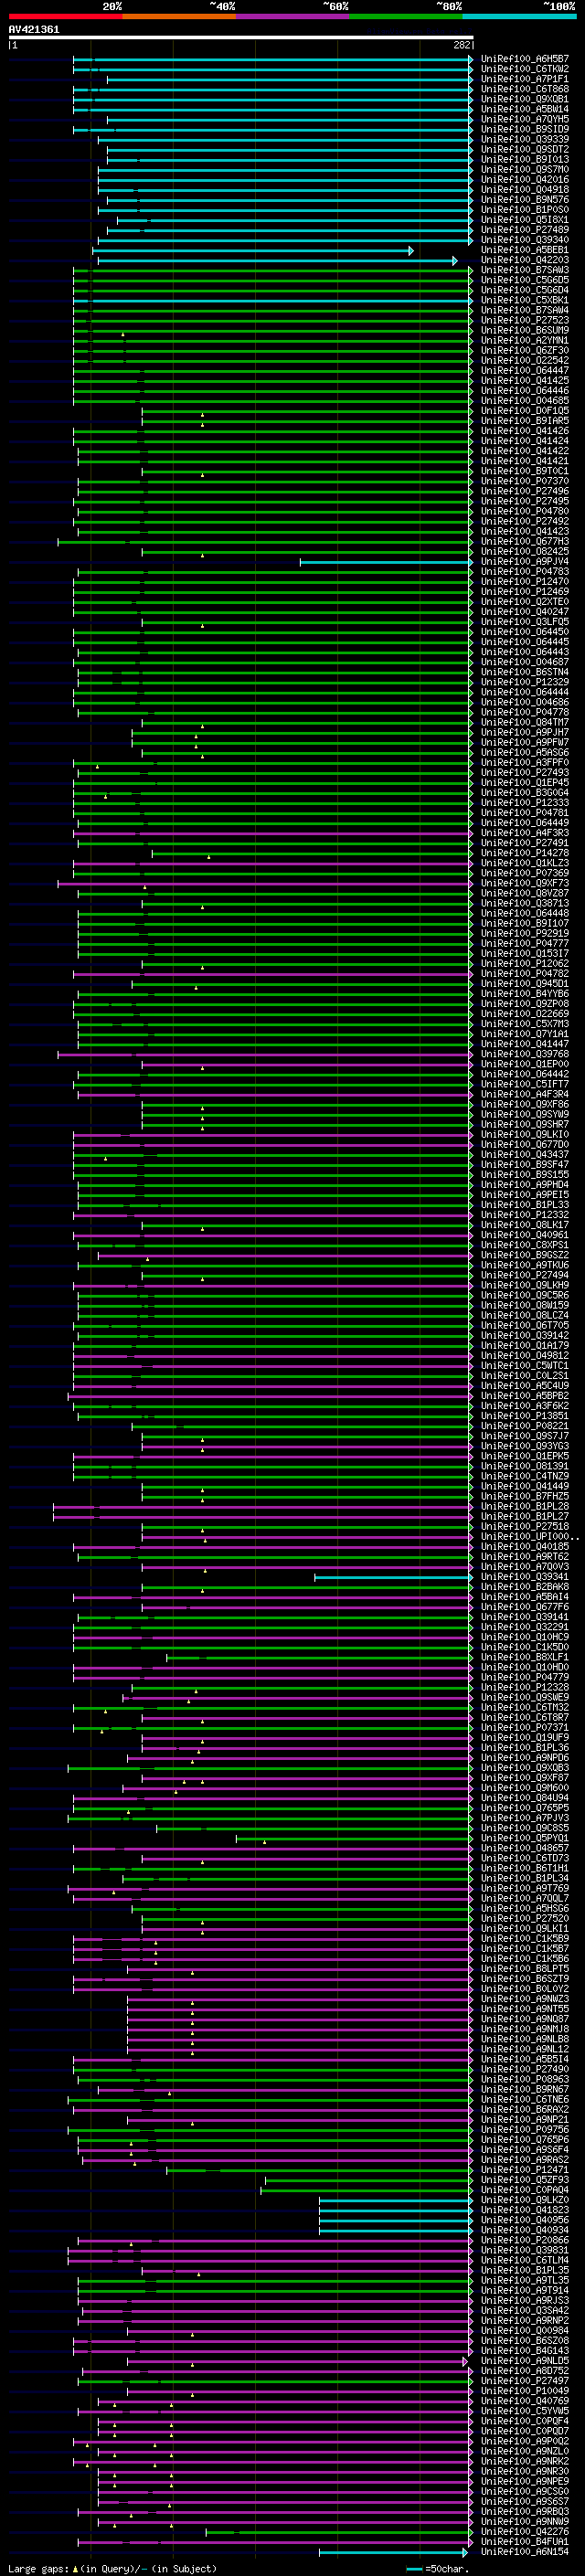Select hit label UniRef100_B6T1H1
Image resolution: width=585 pixels, height=2576 pixels.
tap(525, 1868)
